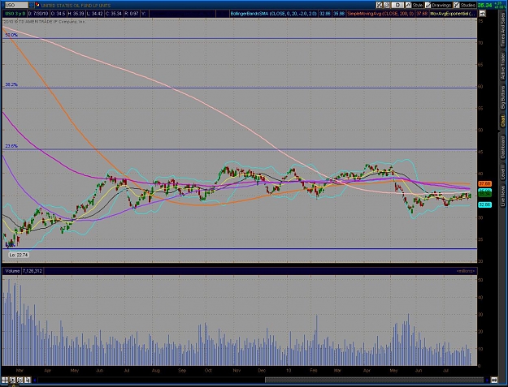Open the Drawings menu button
The height and width of the screenshot is (387, 508).
coord(438,5)
